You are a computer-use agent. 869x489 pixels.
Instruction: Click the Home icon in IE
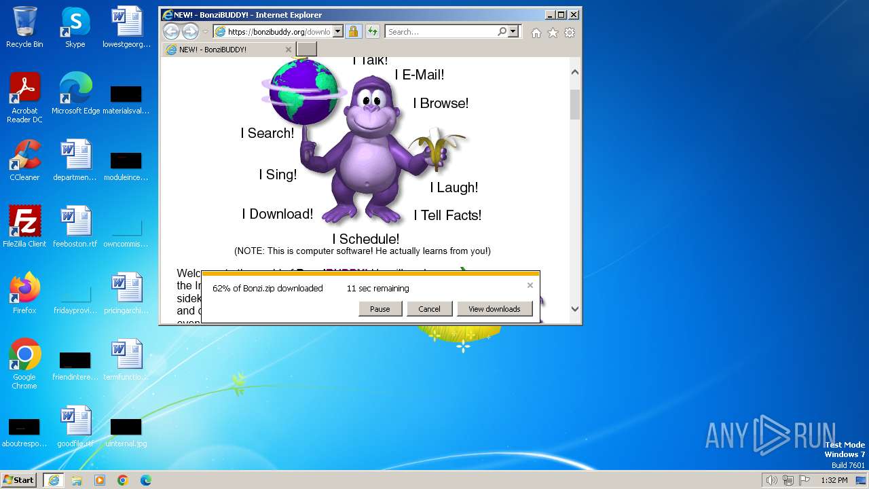click(536, 32)
